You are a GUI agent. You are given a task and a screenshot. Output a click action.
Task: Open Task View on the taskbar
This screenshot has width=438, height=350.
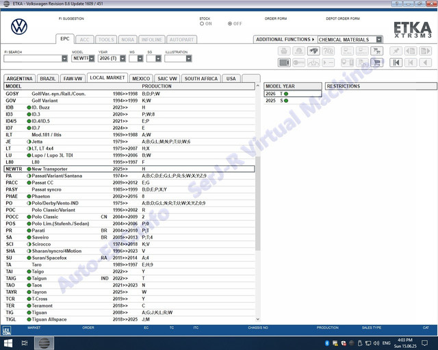pyautogui.click(x=25, y=343)
